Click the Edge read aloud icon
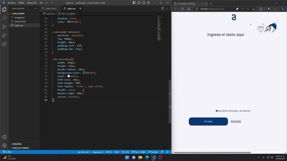287x161 pixels. coord(243,9)
